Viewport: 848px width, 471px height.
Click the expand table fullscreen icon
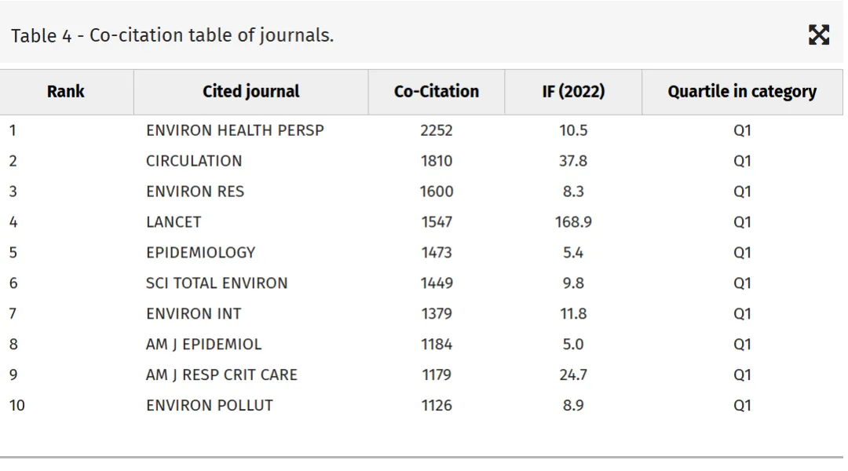coord(819,35)
